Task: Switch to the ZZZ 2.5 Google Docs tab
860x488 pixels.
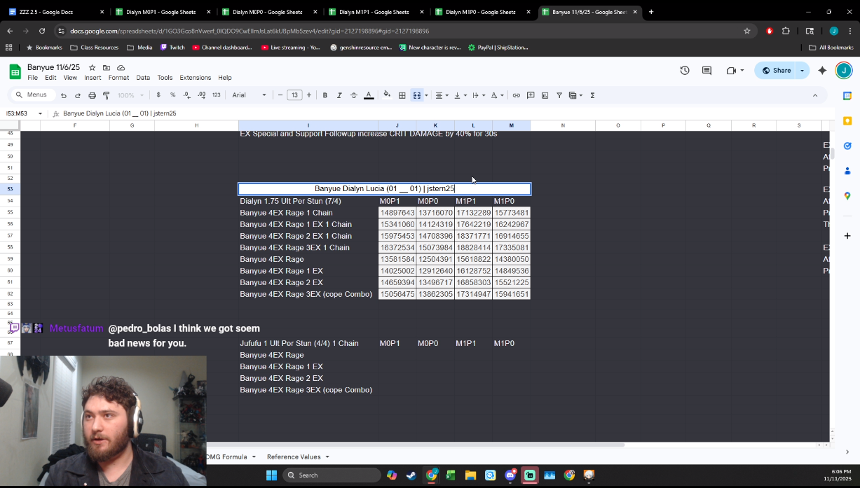Action: click(x=53, y=12)
